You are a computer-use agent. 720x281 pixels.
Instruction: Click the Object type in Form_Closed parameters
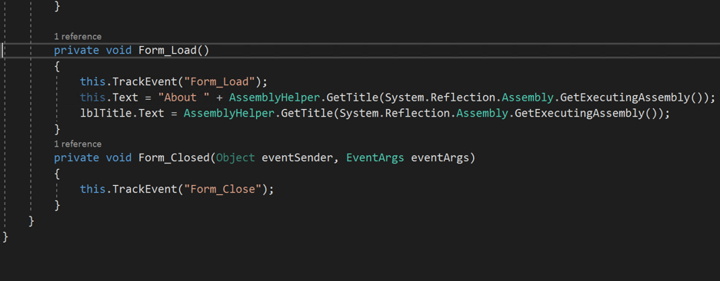click(235, 157)
